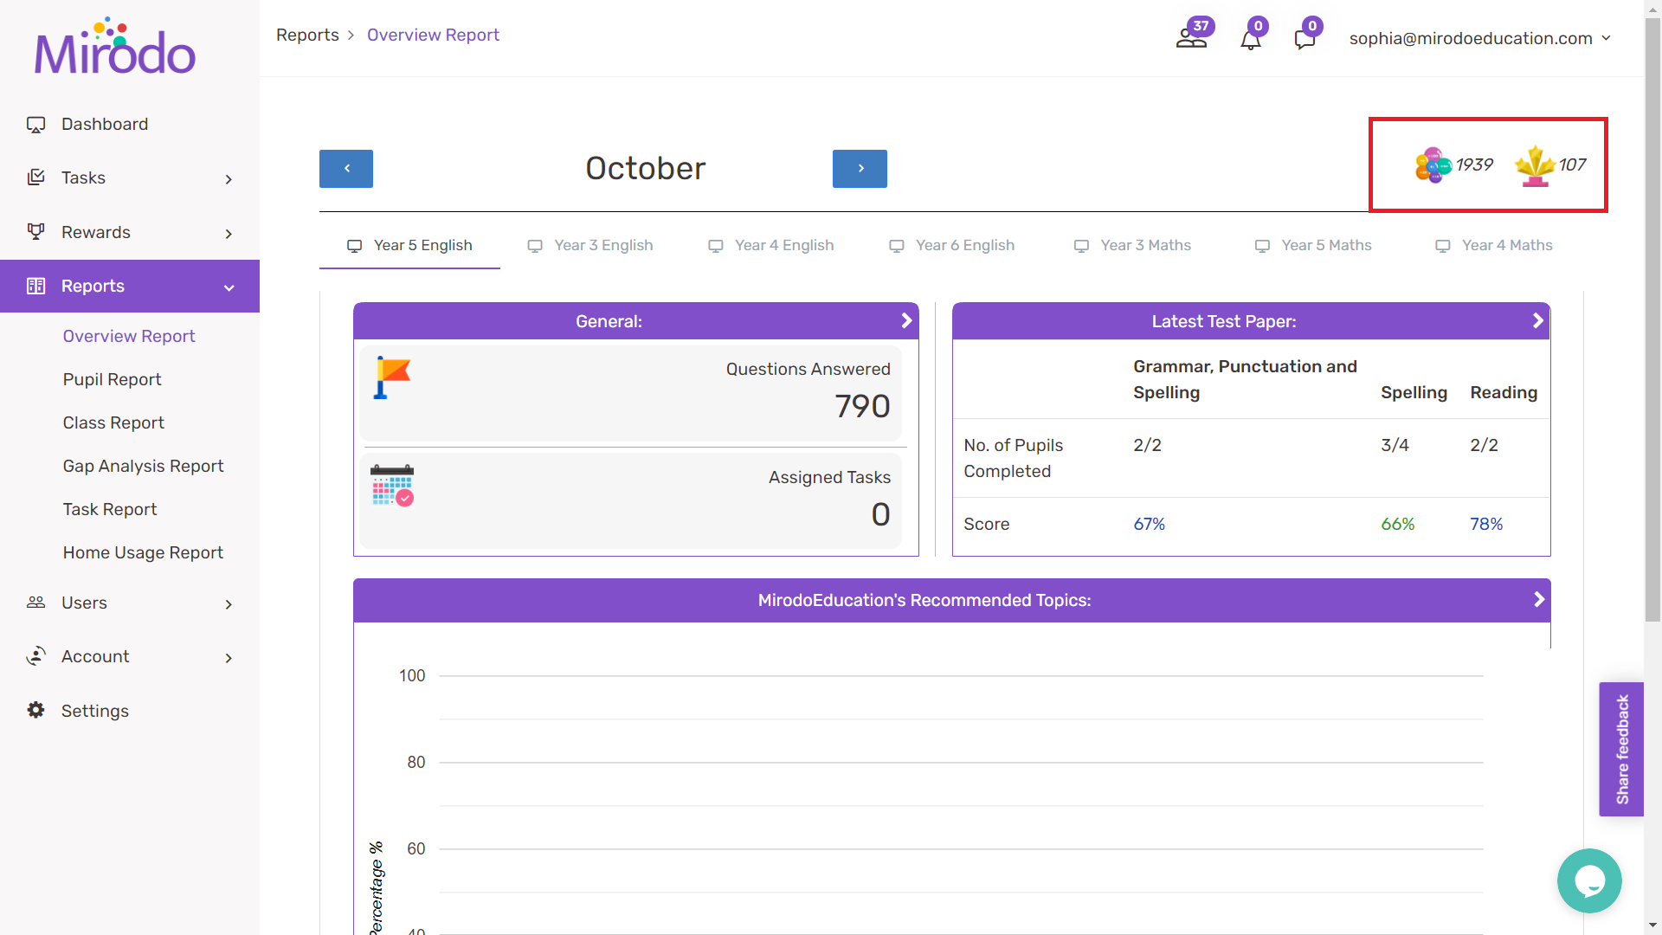Click the Tasks sidebar icon

tap(35, 177)
